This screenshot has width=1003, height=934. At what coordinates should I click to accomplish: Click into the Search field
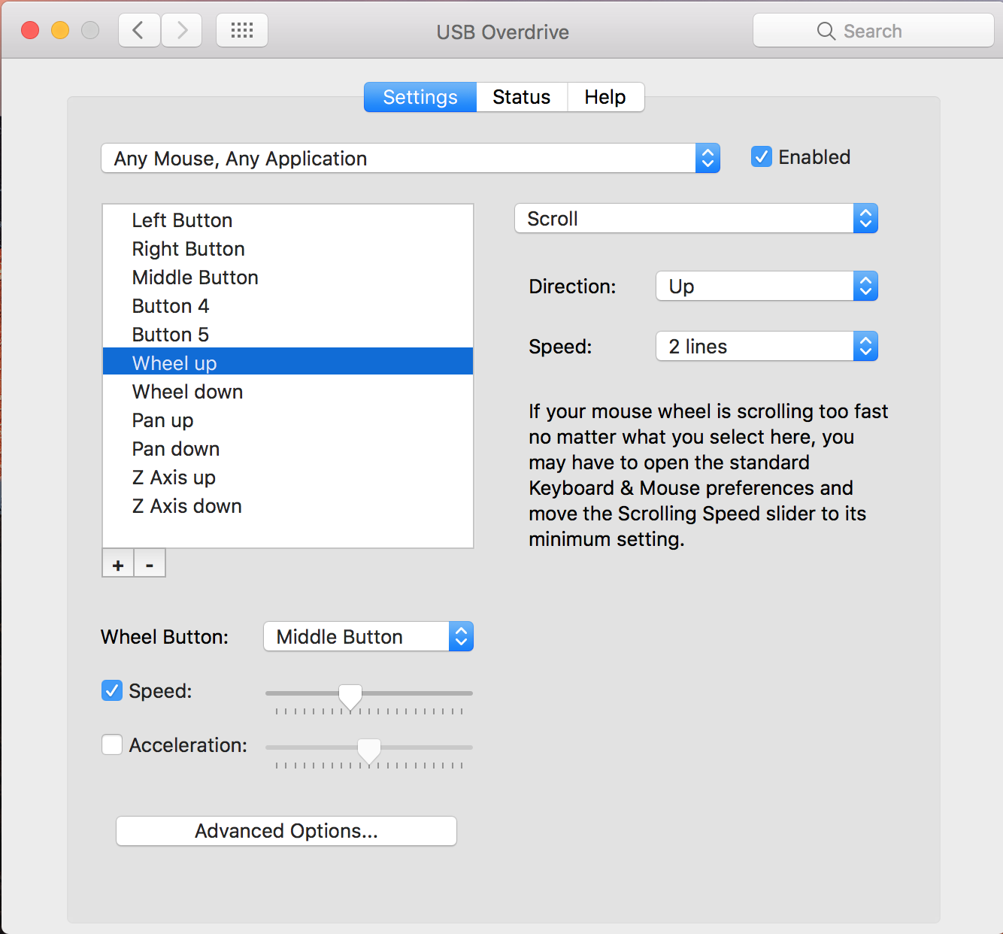(x=874, y=31)
